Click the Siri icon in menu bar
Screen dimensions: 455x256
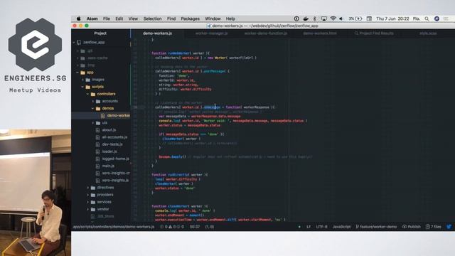(437, 18)
